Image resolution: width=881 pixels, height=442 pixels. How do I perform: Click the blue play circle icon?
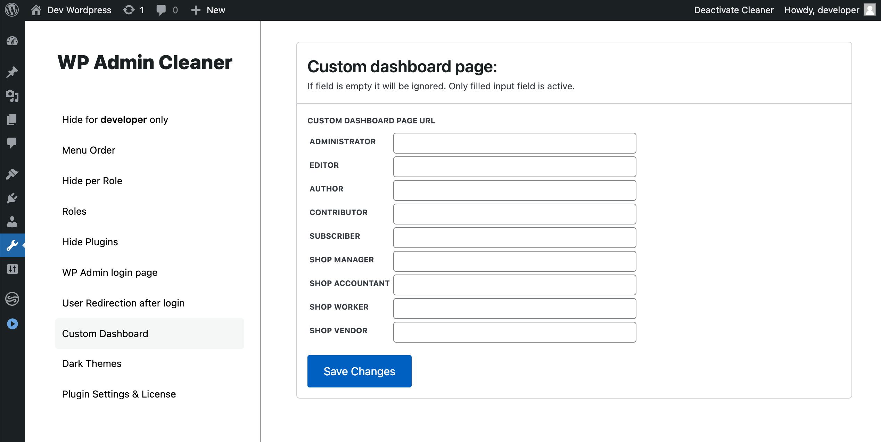pos(12,324)
